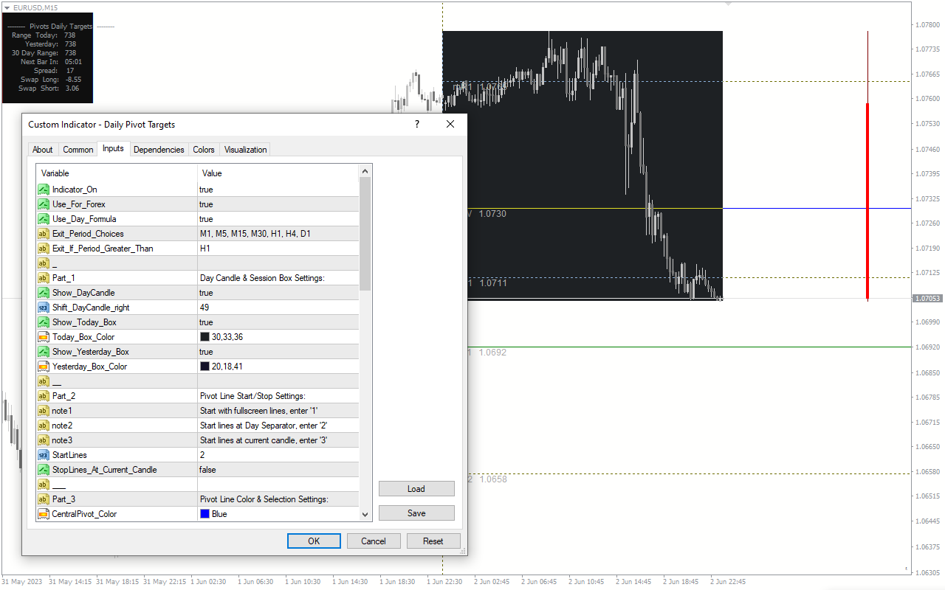Click the Use_For_Forex row icon
The image size is (945, 590).
(x=43, y=204)
